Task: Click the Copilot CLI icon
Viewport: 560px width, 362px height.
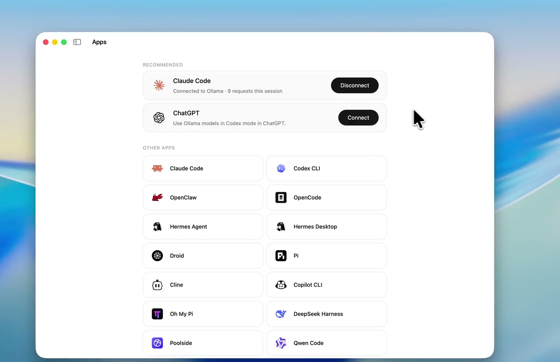Action: [281, 285]
